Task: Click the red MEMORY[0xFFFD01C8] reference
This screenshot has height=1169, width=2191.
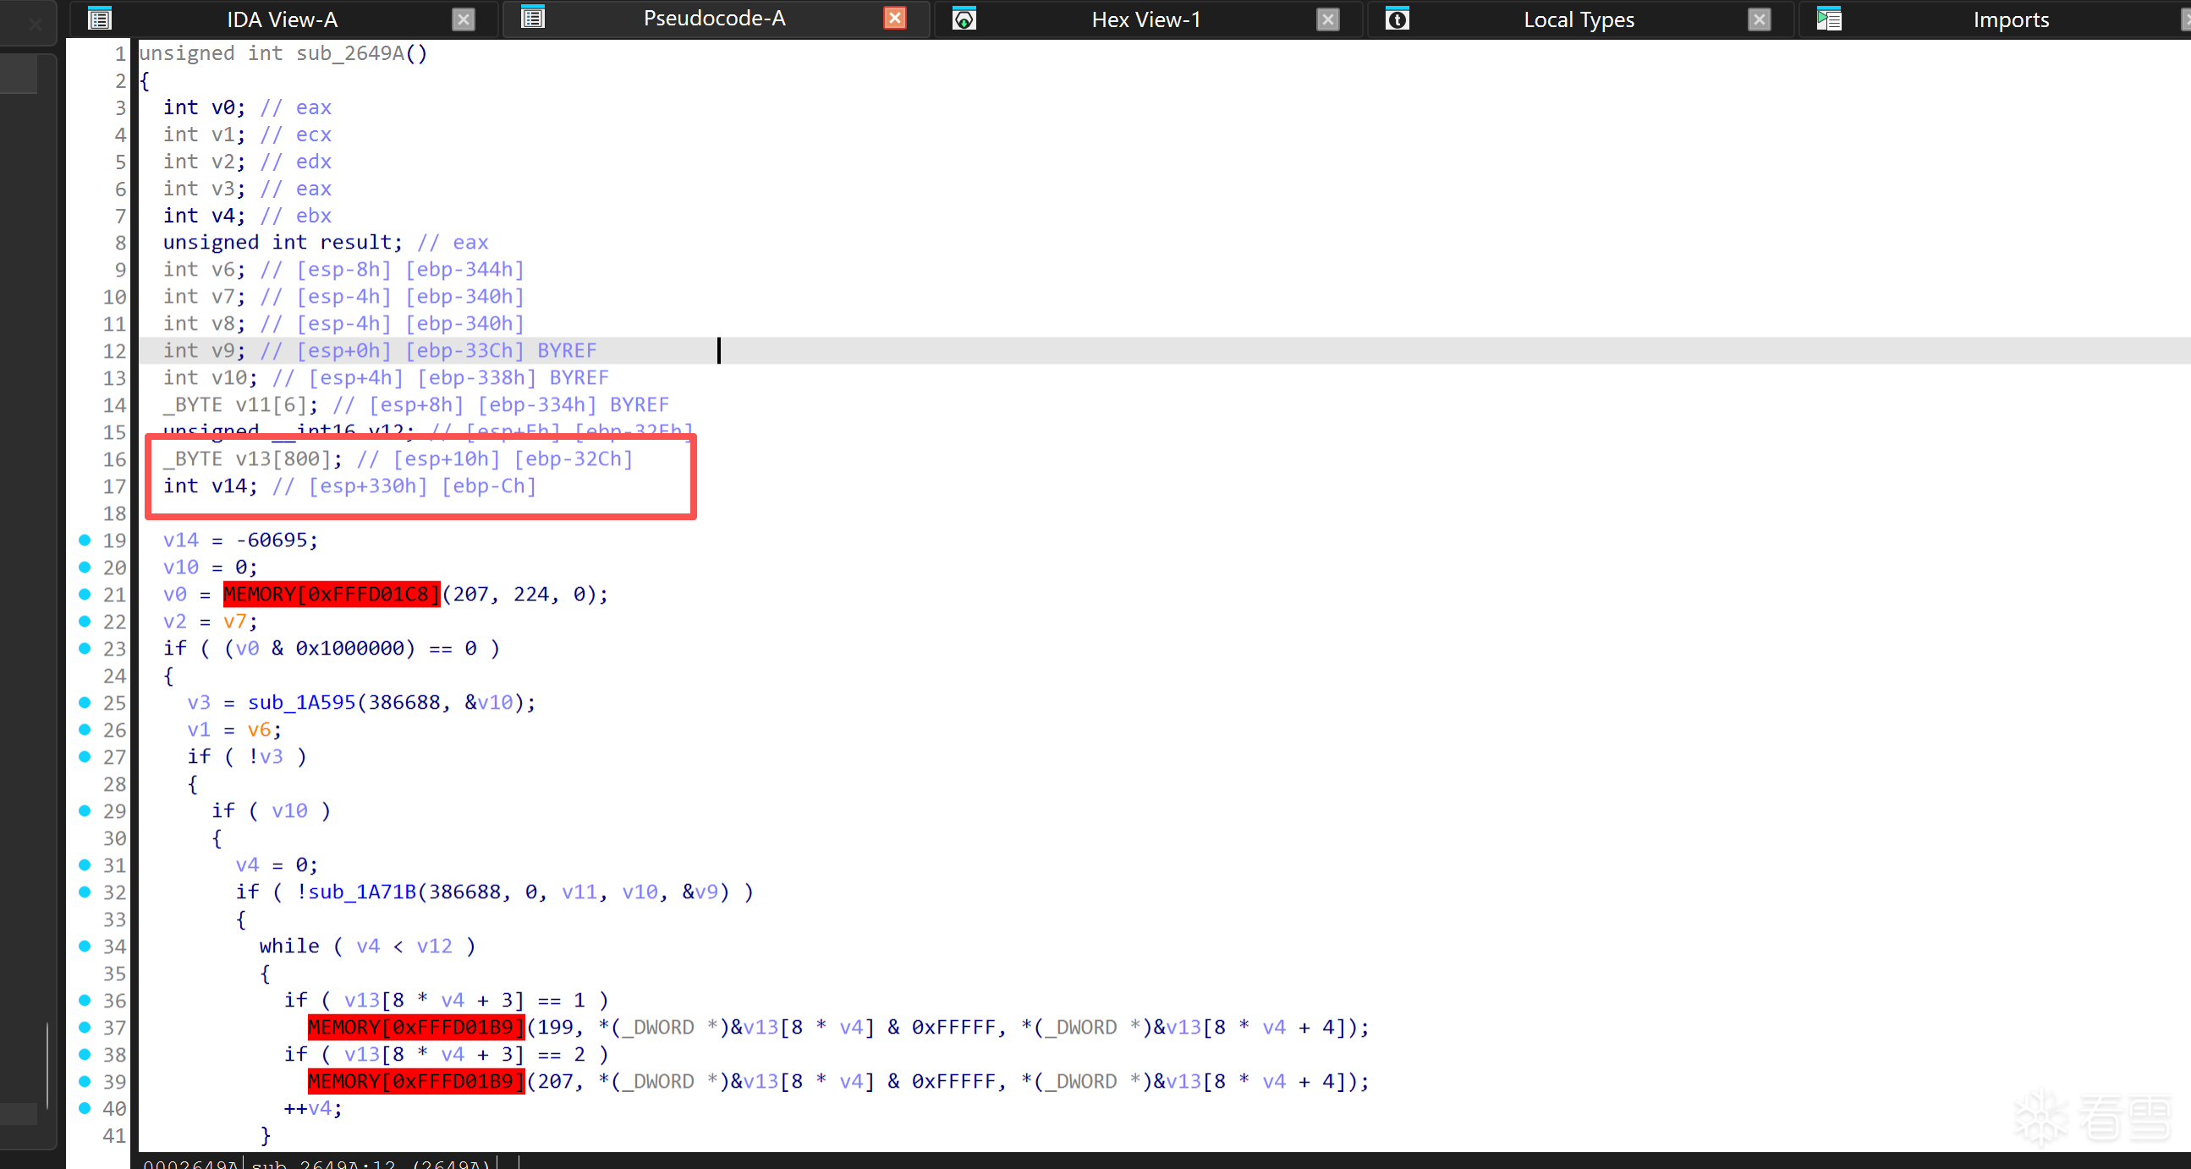Action: 332,595
